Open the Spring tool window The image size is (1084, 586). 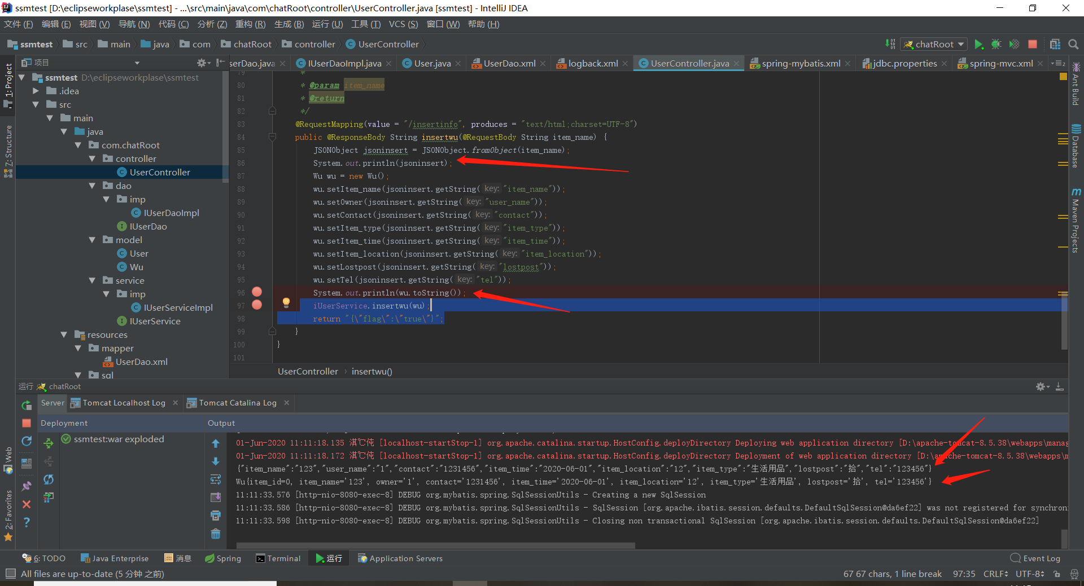click(x=223, y=558)
